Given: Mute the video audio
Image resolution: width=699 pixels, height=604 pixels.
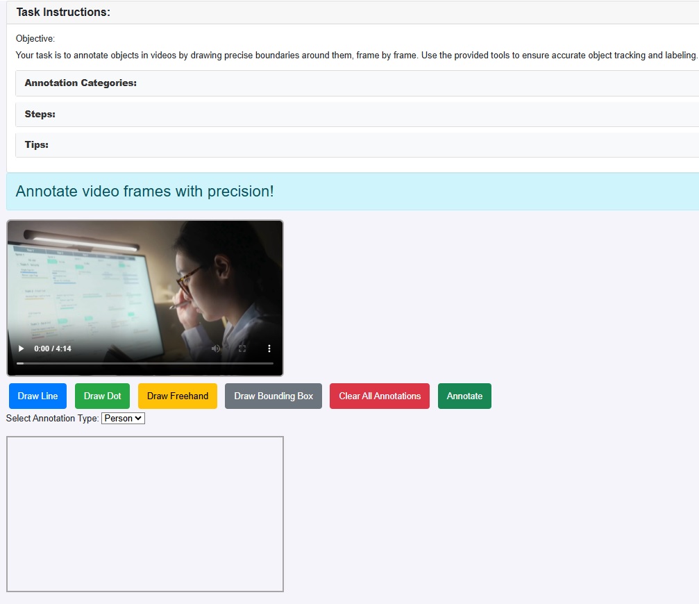Looking at the screenshot, I should pyautogui.click(x=216, y=349).
